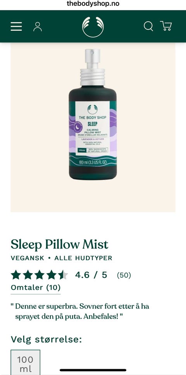Open the user account icon
Image resolution: width=186 pixels, height=375 pixels.
point(37,27)
